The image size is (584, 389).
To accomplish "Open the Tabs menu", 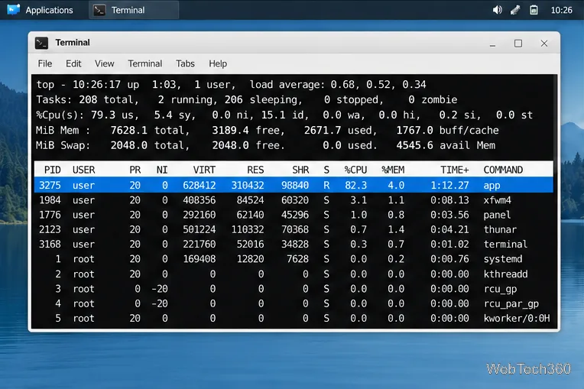I will [185, 63].
